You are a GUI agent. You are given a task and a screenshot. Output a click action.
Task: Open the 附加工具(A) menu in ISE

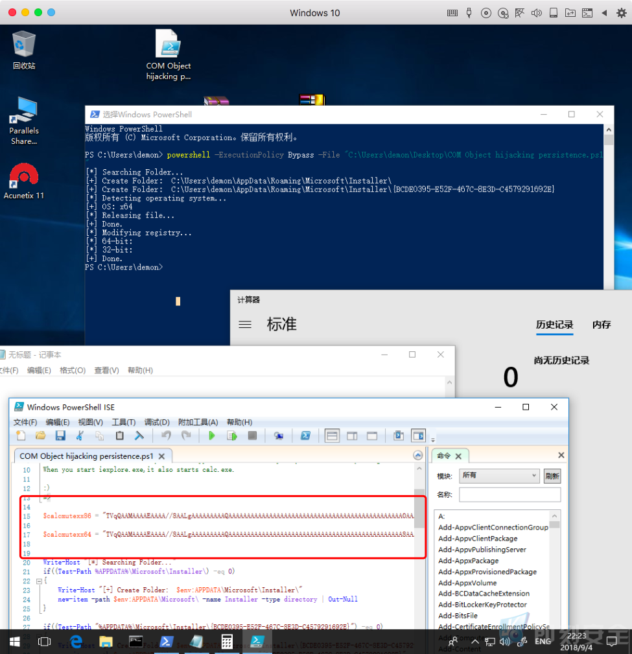click(198, 422)
